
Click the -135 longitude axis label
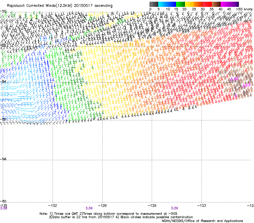3,206
